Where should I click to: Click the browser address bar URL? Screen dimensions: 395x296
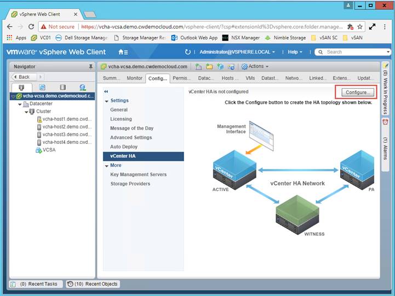[211, 27]
